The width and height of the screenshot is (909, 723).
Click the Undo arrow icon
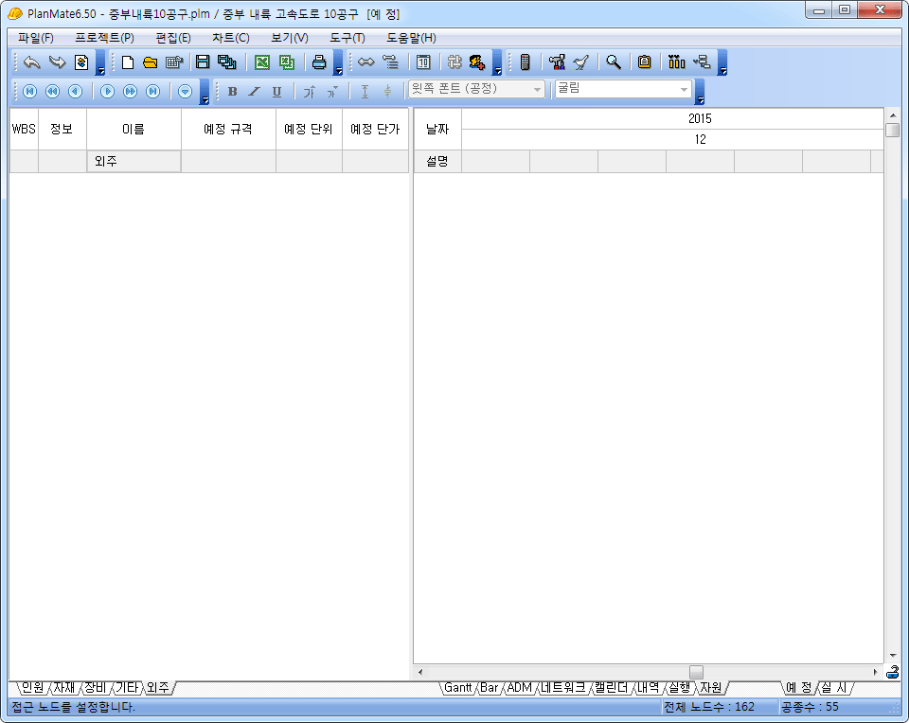[x=31, y=62]
